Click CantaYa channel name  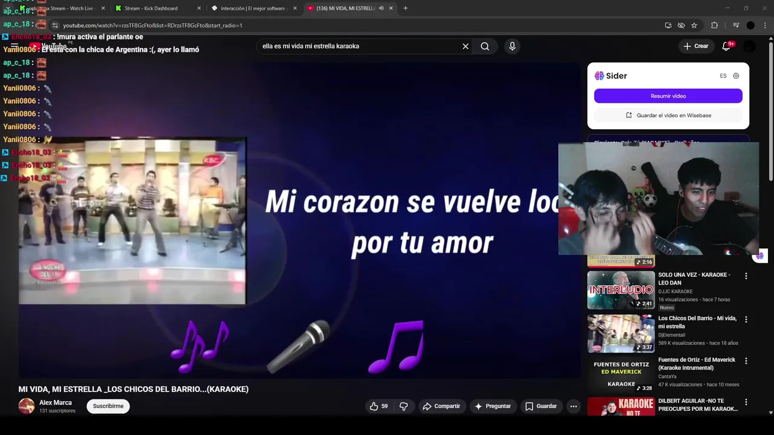[x=668, y=376]
